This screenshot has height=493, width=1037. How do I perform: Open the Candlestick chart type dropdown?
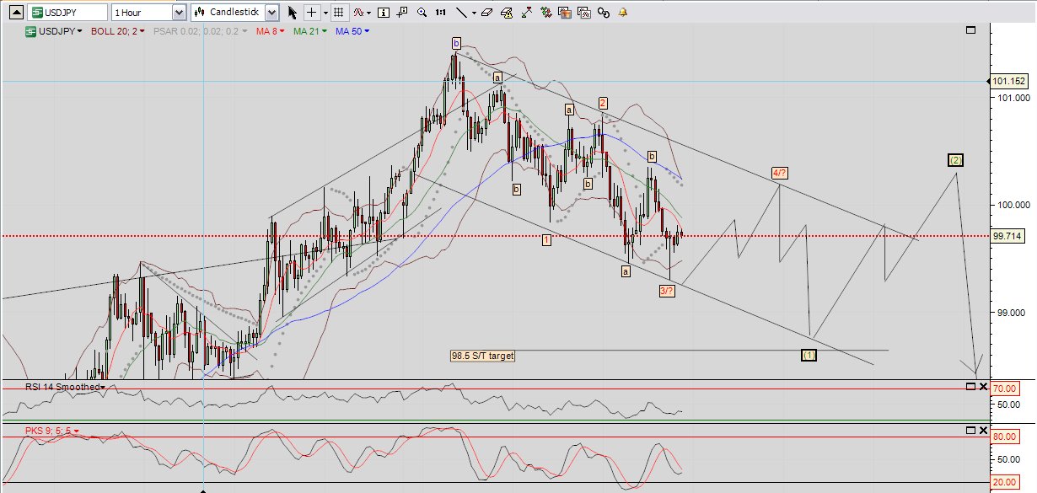coord(271,13)
